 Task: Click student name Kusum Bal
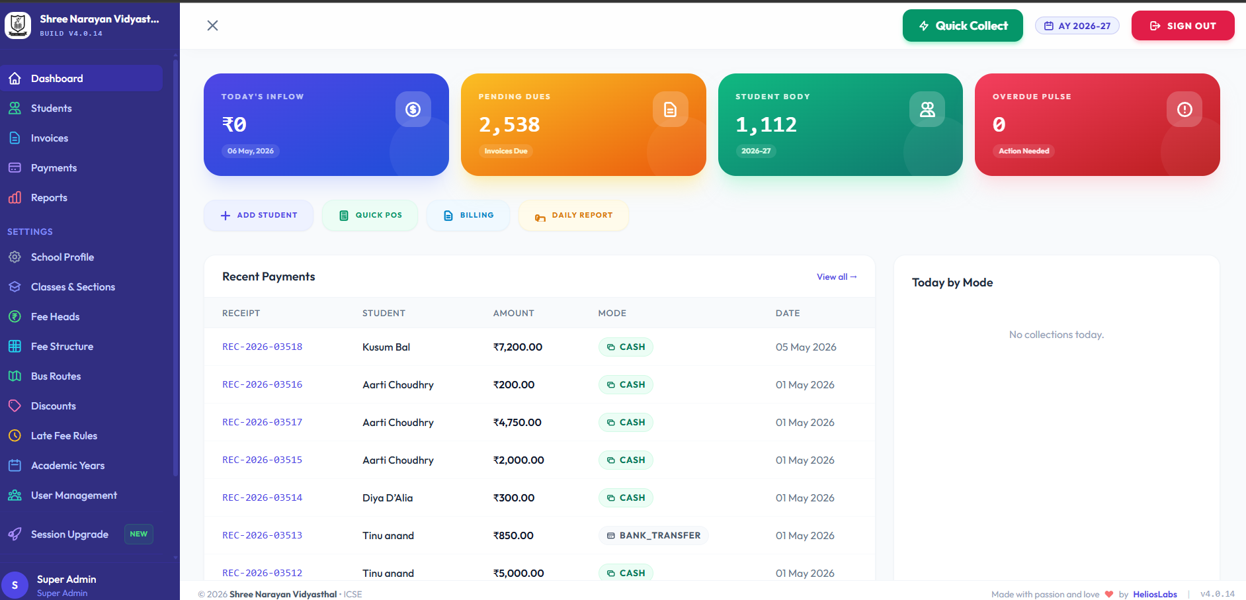386,347
